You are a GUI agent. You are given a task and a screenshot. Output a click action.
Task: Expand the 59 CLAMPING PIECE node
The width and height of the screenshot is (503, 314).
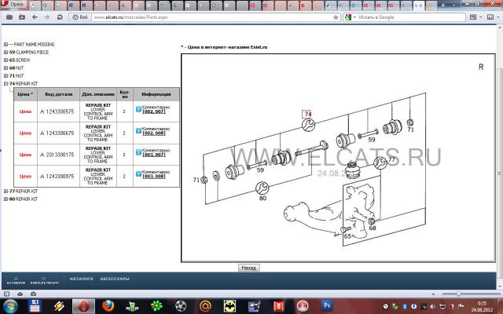[6, 53]
